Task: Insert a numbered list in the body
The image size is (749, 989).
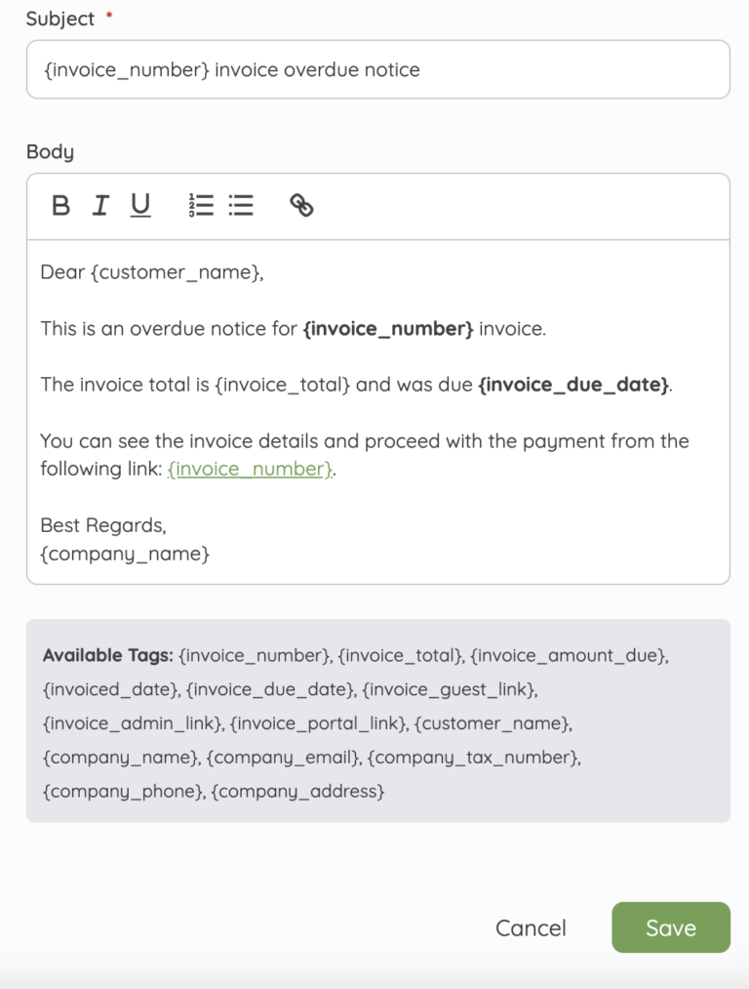Action: pos(201,205)
